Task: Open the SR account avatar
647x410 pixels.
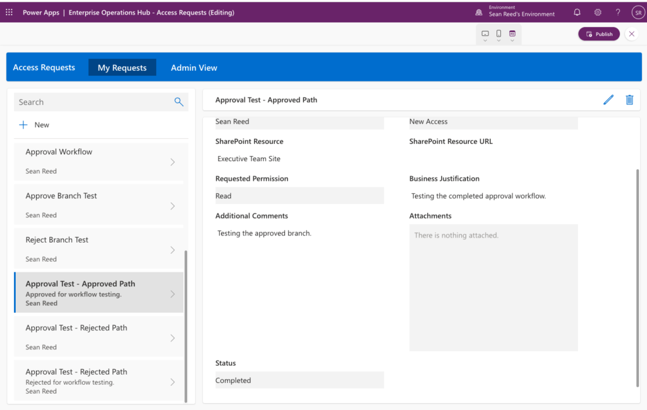Action: [x=638, y=13]
